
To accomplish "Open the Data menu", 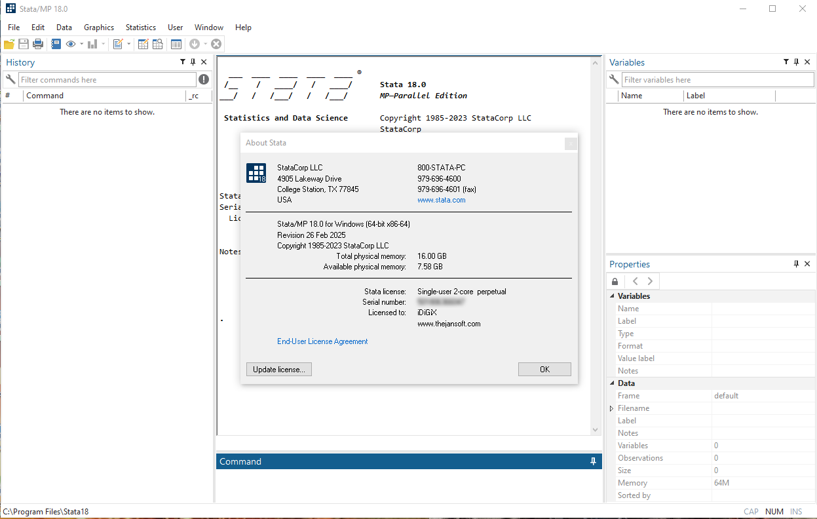I will (64, 28).
